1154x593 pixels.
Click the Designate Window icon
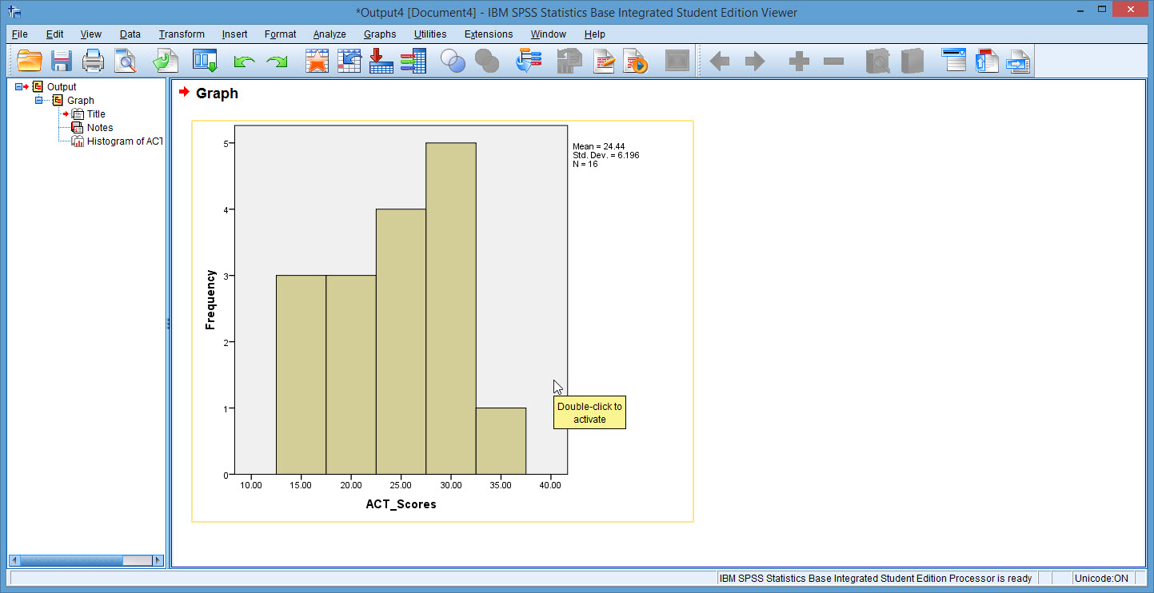[x=677, y=61]
